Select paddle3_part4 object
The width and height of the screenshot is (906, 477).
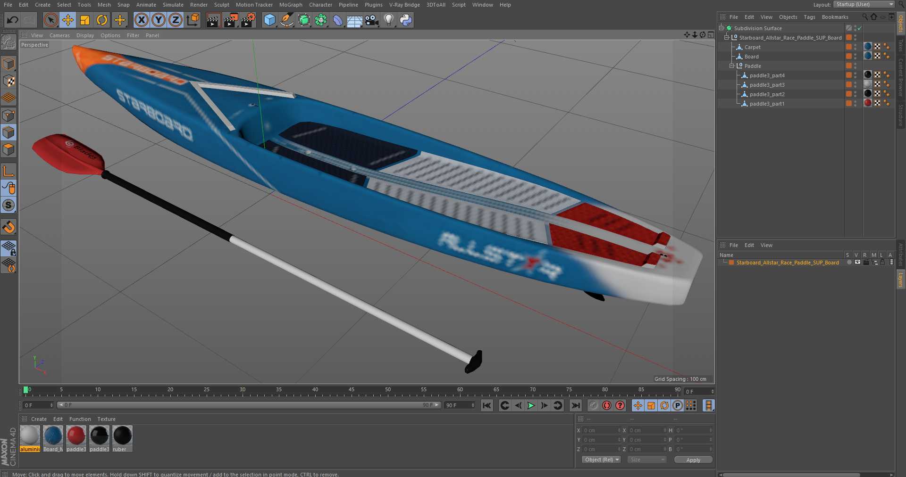coord(767,75)
